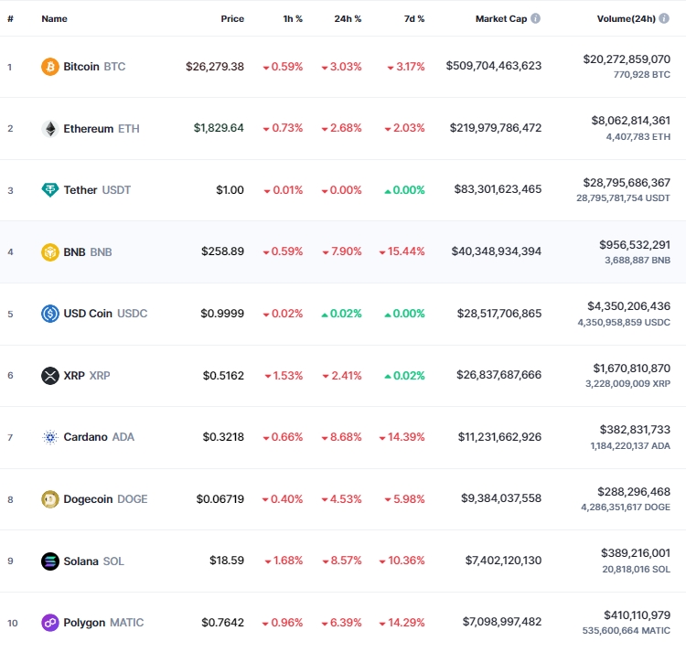The width and height of the screenshot is (686, 652).
Task: Click Dogecoin market cap $9,384,037,558
Action: [501, 498]
